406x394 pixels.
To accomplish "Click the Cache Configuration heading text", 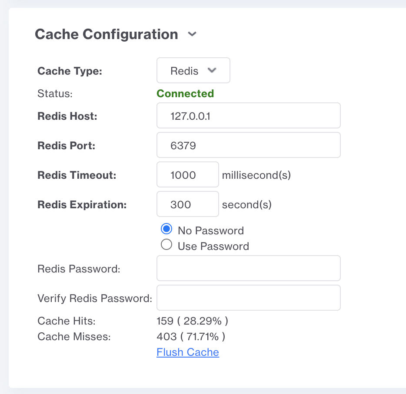I will click(106, 34).
